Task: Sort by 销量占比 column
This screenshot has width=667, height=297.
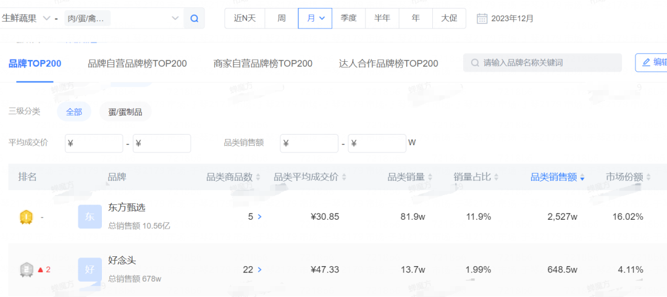Action: (477, 177)
